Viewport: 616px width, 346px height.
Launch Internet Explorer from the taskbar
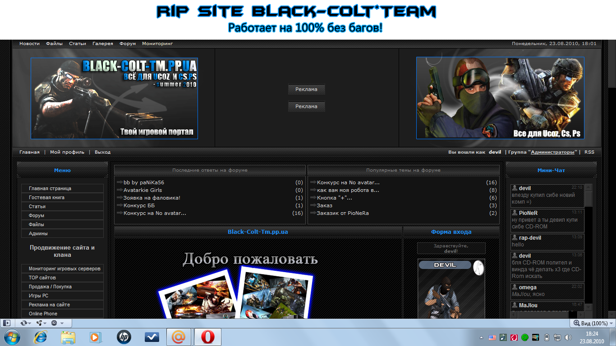tap(41, 337)
